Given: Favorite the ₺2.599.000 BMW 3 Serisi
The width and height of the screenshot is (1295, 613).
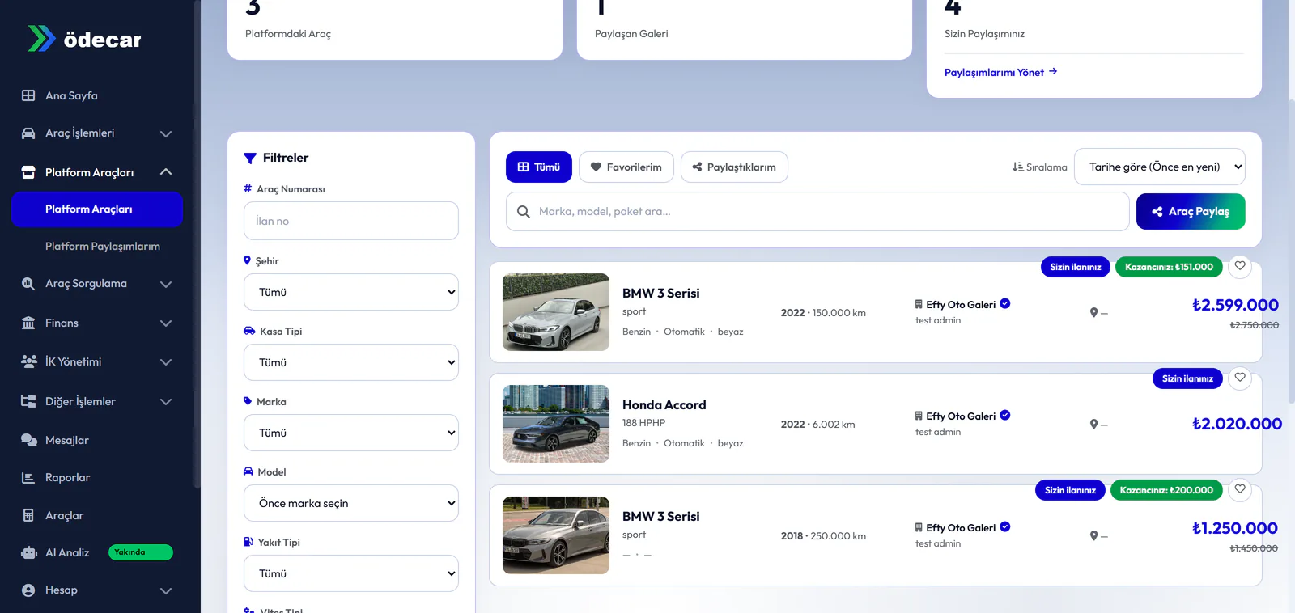Looking at the screenshot, I should 1240,266.
